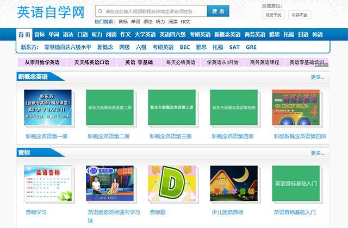The height and width of the screenshot is (228, 348).
Task: Select the 雅思 tab in main navigation
Action: tap(275, 34)
